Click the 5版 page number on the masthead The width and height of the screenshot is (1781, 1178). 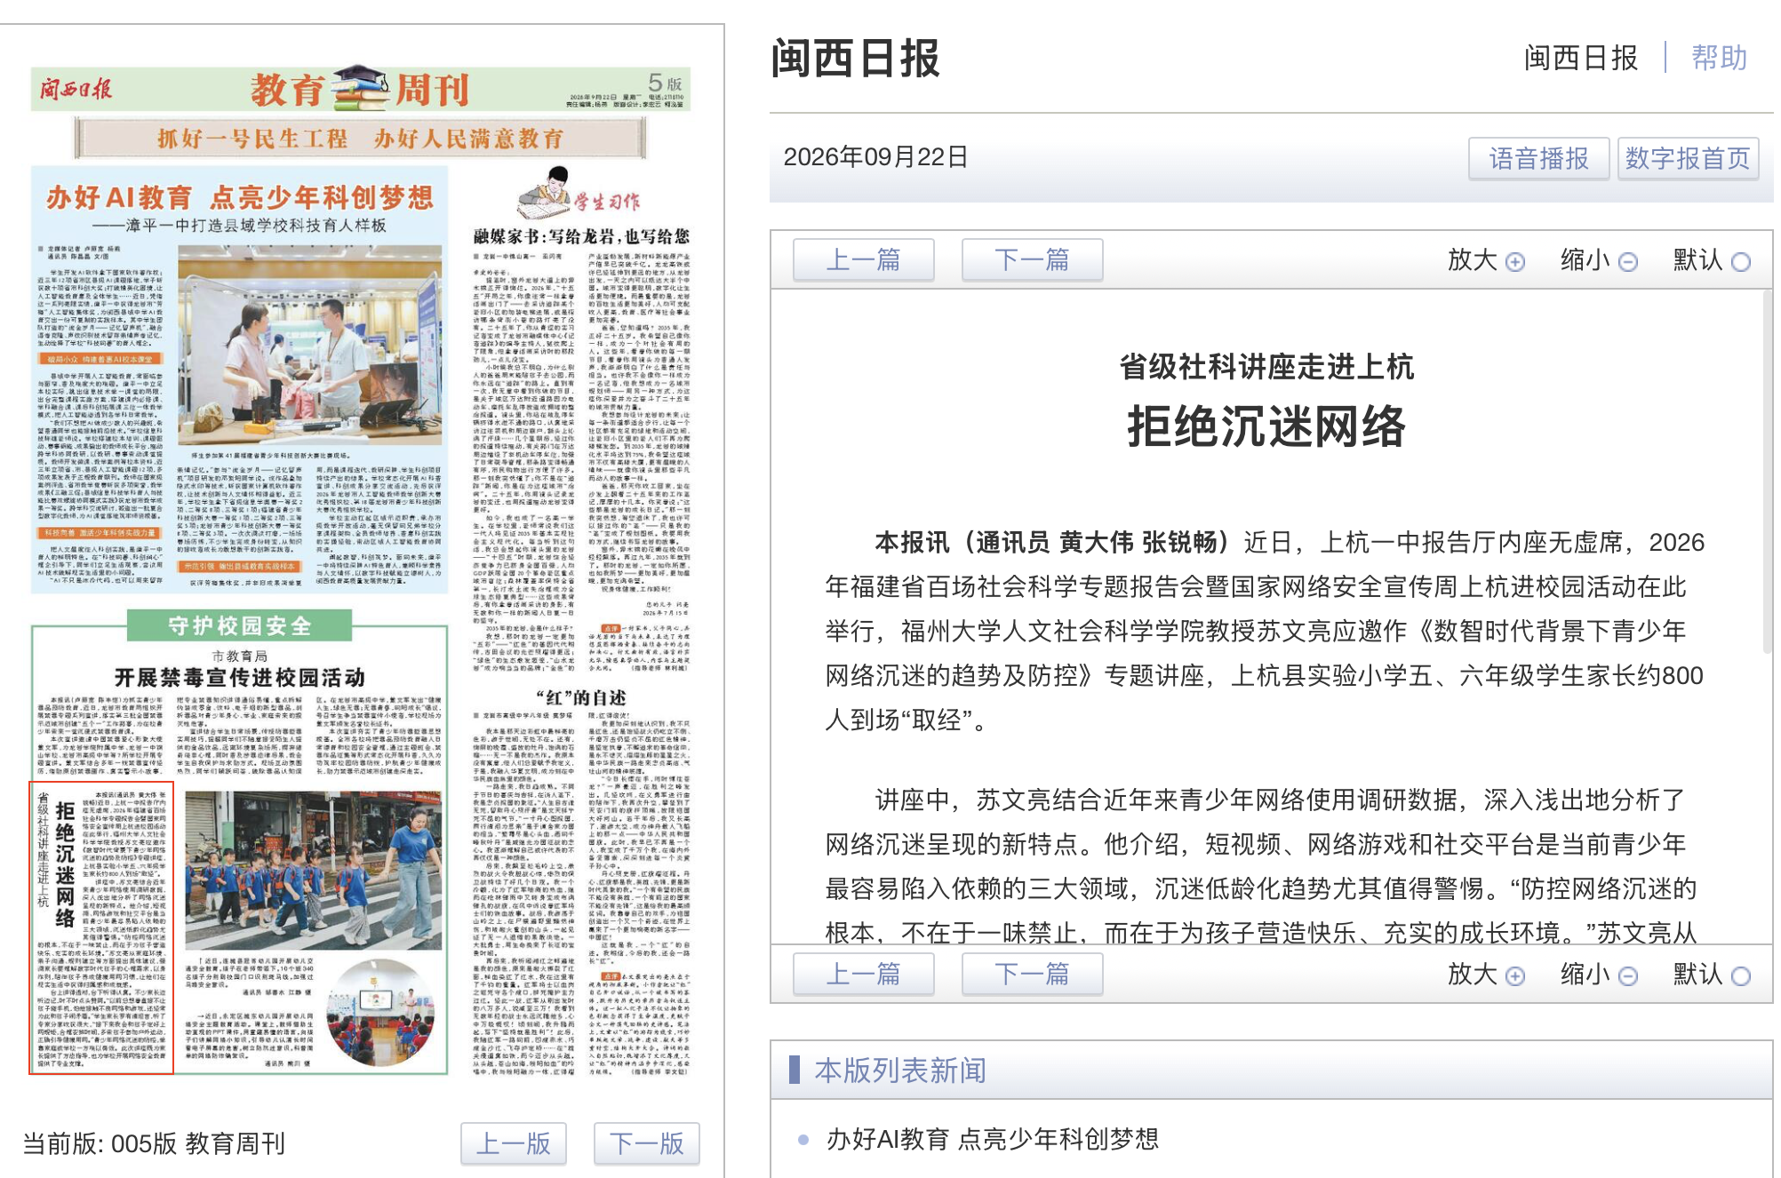665,84
